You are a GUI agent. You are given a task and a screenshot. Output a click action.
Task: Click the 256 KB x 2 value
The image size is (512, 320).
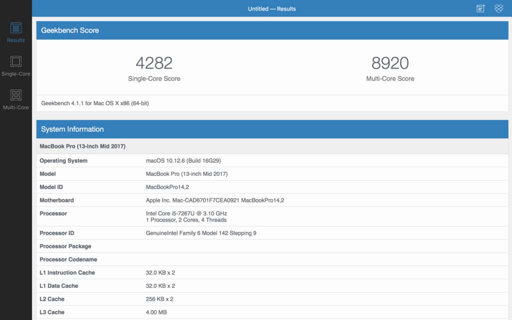click(159, 299)
